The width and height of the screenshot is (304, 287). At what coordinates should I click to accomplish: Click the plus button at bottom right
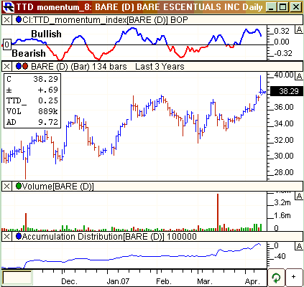click(294, 278)
